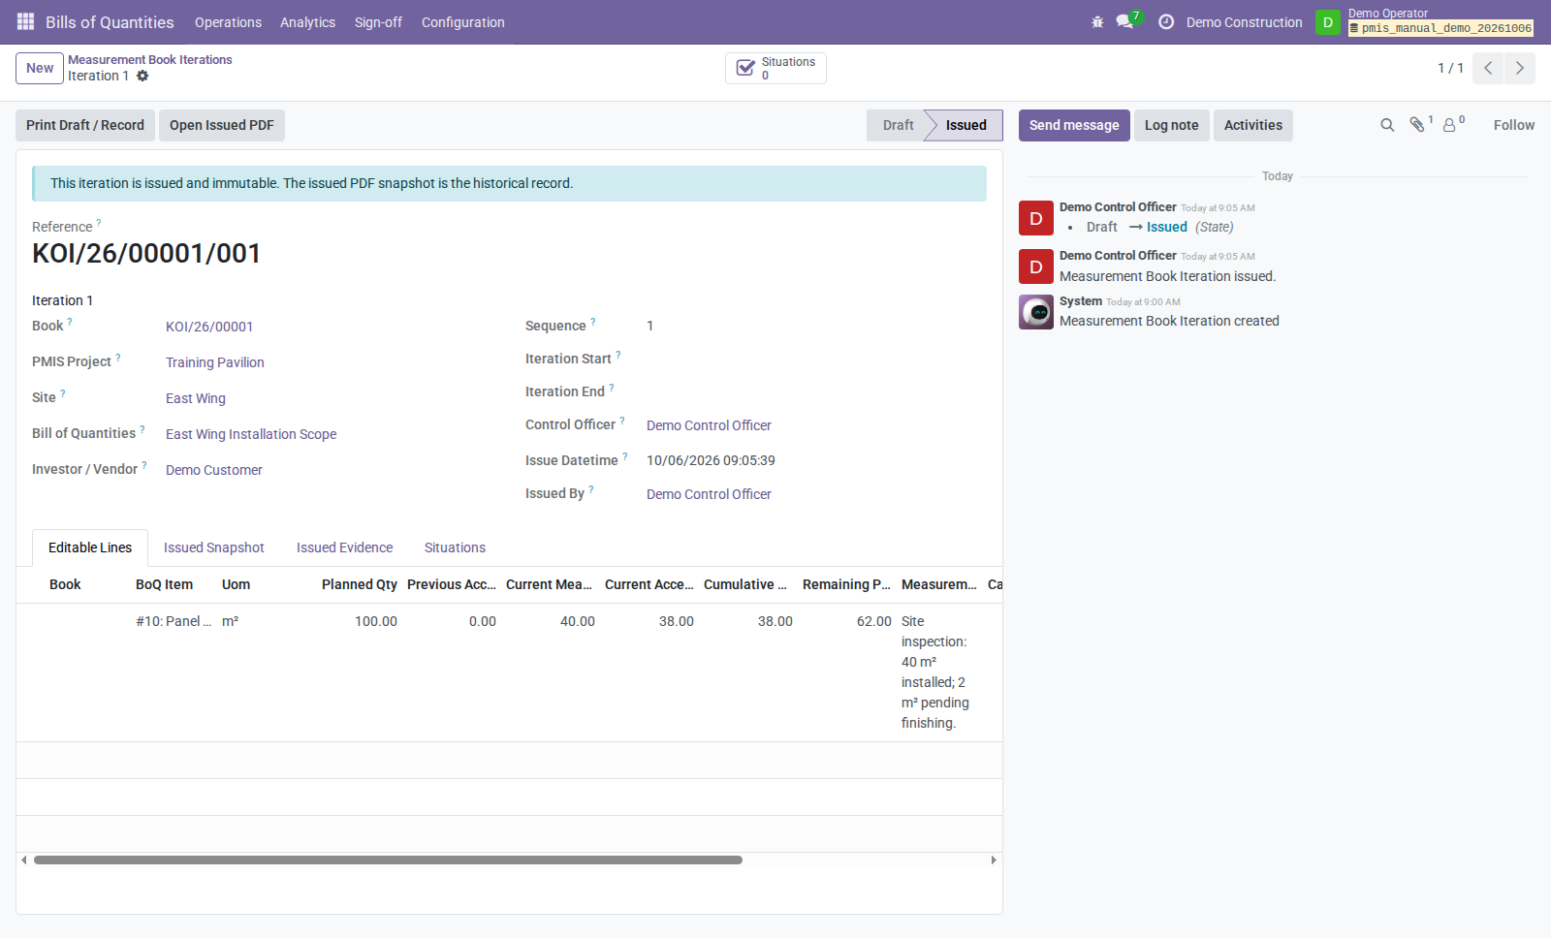Open the Situations tab
The height and width of the screenshot is (938, 1551).
(455, 547)
